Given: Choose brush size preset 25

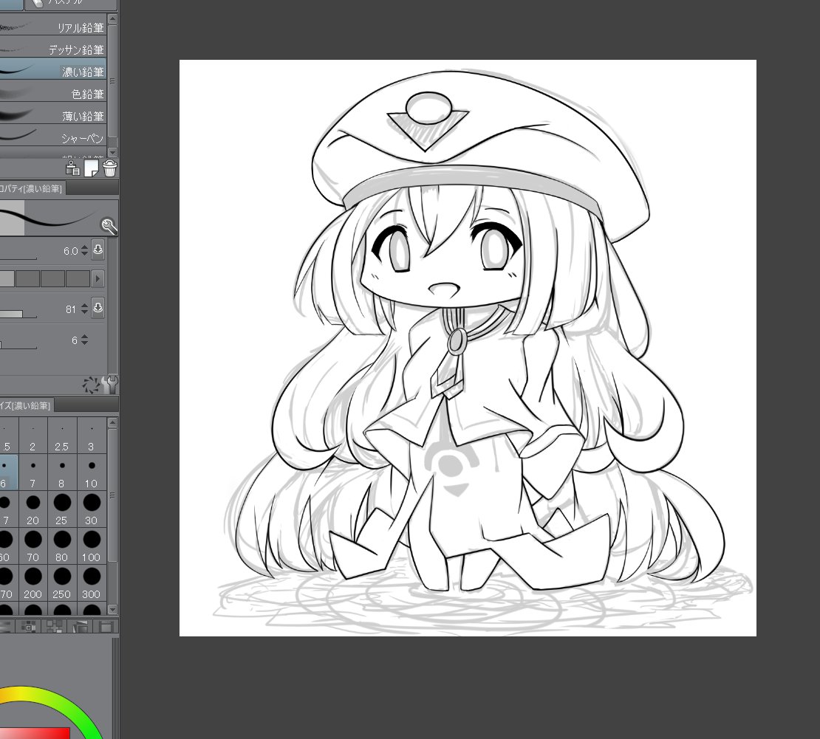Looking at the screenshot, I should tap(62, 509).
